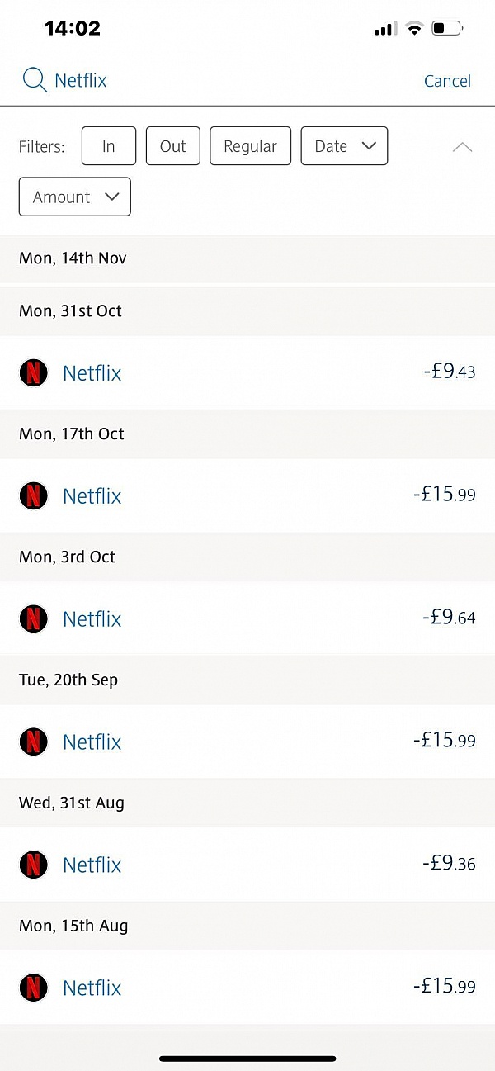Tap the Wi-Fi status icon
Viewport: 495px width, 1071px height.
pos(413,27)
